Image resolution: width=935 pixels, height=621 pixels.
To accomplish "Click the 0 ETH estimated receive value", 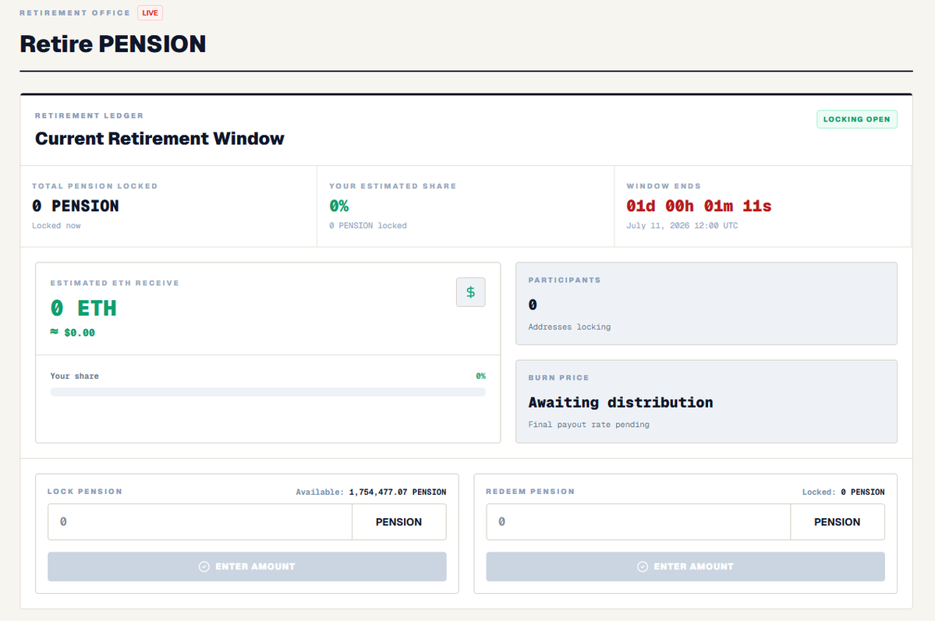I will point(83,308).
